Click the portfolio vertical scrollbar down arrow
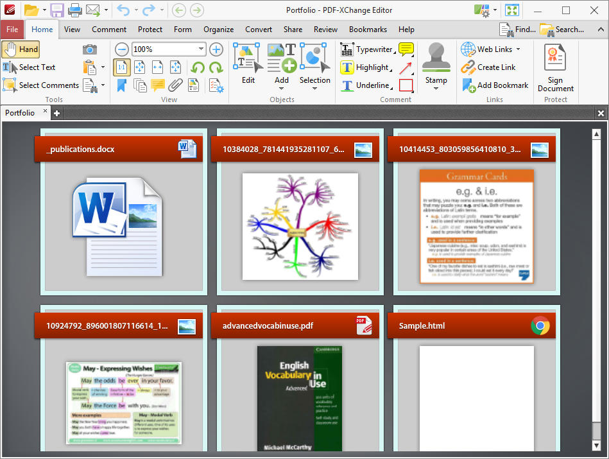Viewport: 609px width, 459px height. 596,446
